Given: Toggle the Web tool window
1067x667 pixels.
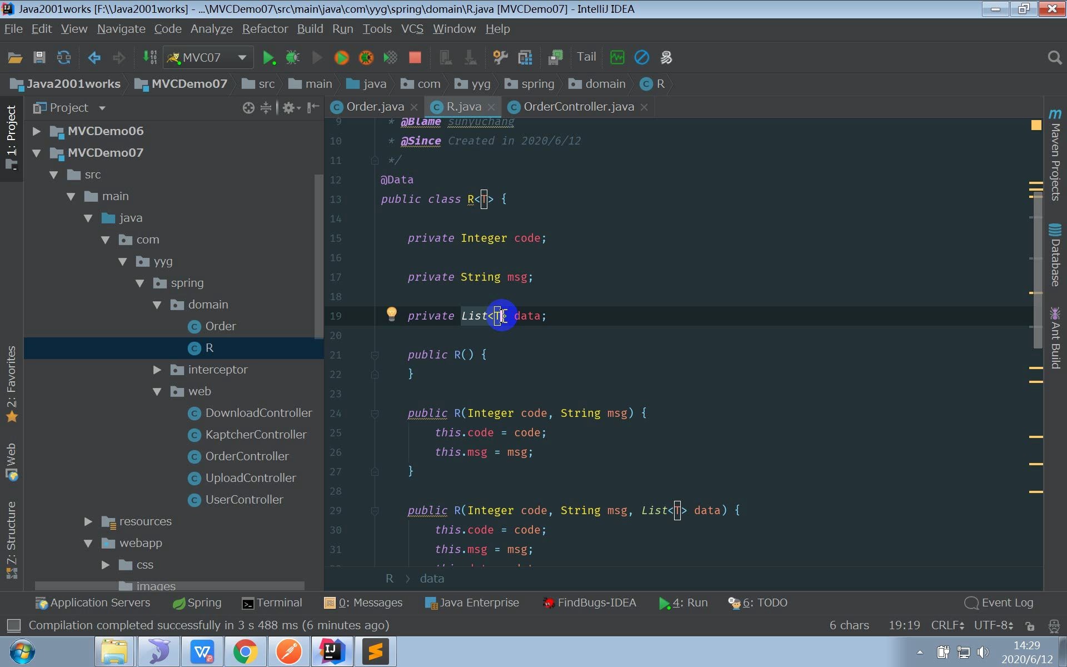Looking at the screenshot, I should point(12,461).
